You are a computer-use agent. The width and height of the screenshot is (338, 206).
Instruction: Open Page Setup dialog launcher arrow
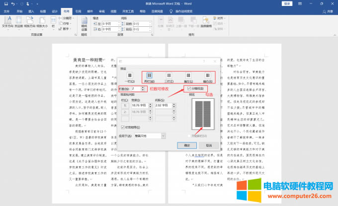[76, 35]
